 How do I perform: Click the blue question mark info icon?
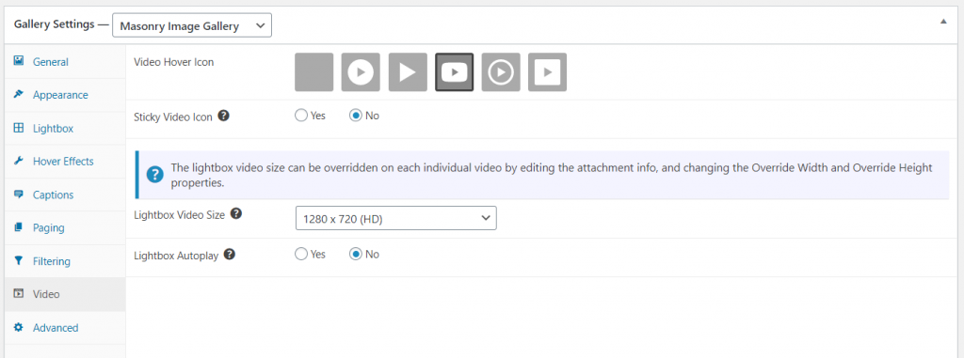coord(155,175)
